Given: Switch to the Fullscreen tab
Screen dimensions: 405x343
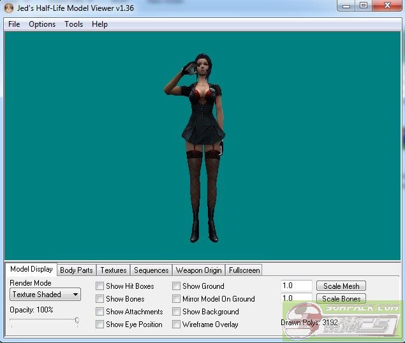Looking at the screenshot, I should [x=244, y=270].
